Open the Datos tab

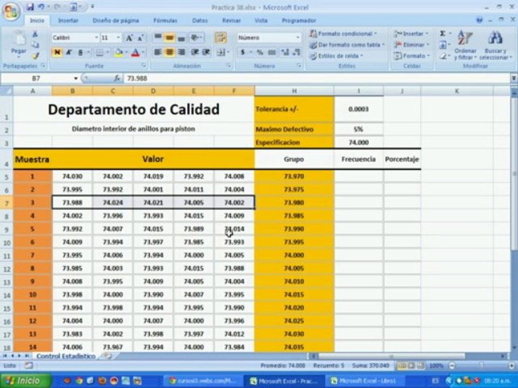point(200,20)
